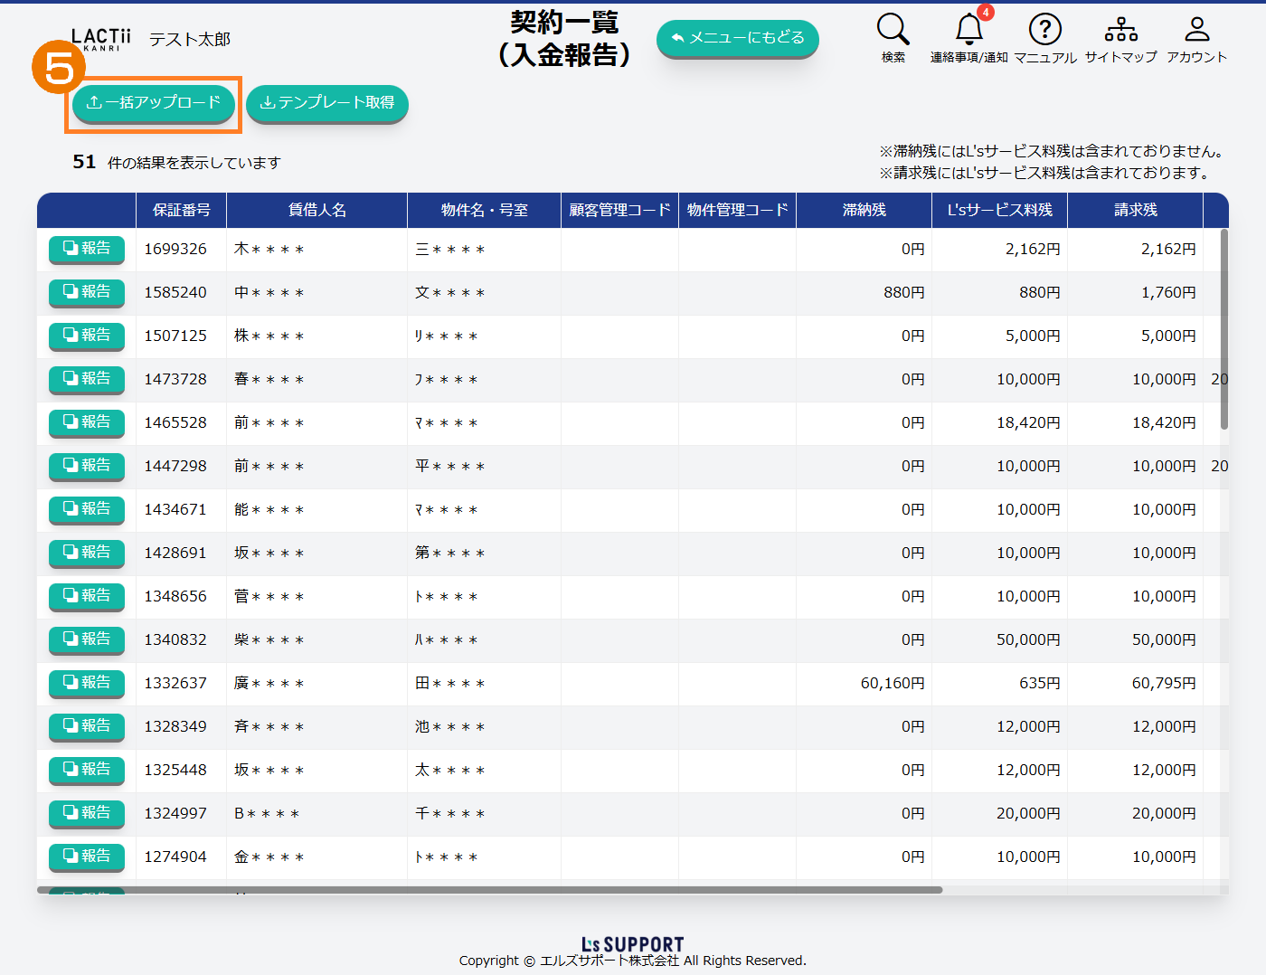
Task: Click the 保証番号 column header
Action: click(181, 210)
